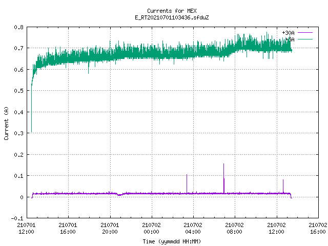Click the y-axis tick label '0.6'
This screenshot has height=246, width=328.
18,70
